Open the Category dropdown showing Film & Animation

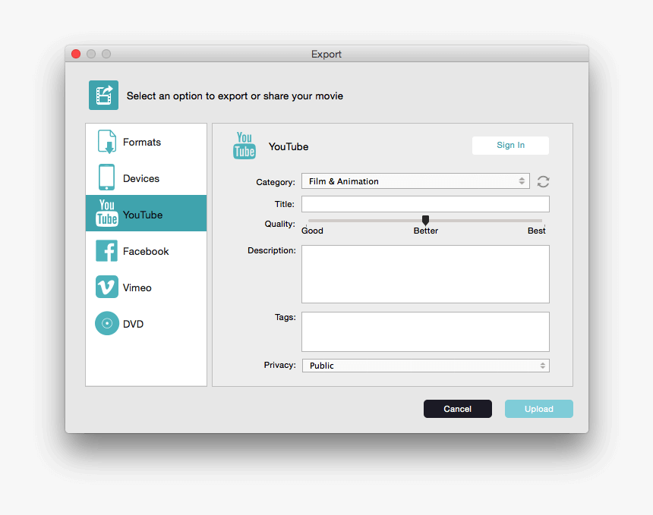click(416, 181)
